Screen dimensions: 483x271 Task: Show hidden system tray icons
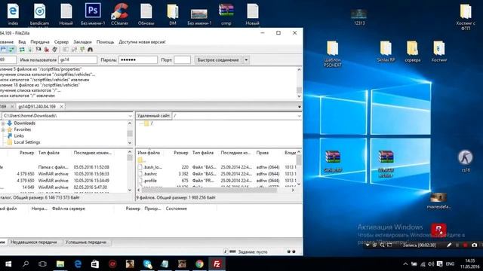405,264
